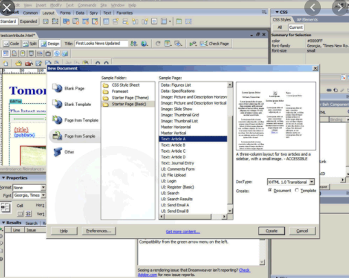
Task: Select 'Image: Slide Show' sample page
Action: 177,109
